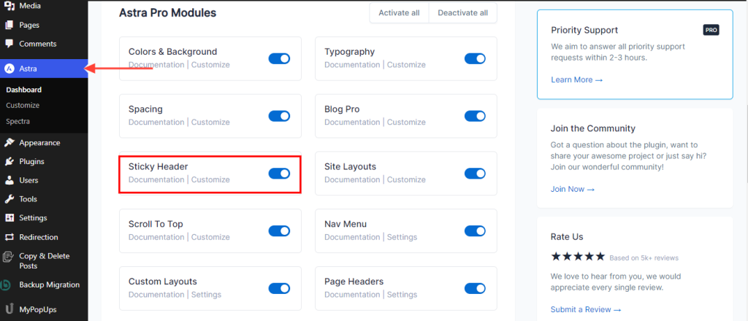Click the Users person icon

pos(9,180)
